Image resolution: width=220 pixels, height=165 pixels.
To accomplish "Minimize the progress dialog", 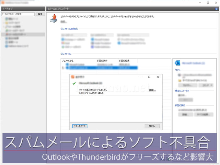I will [140, 77].
